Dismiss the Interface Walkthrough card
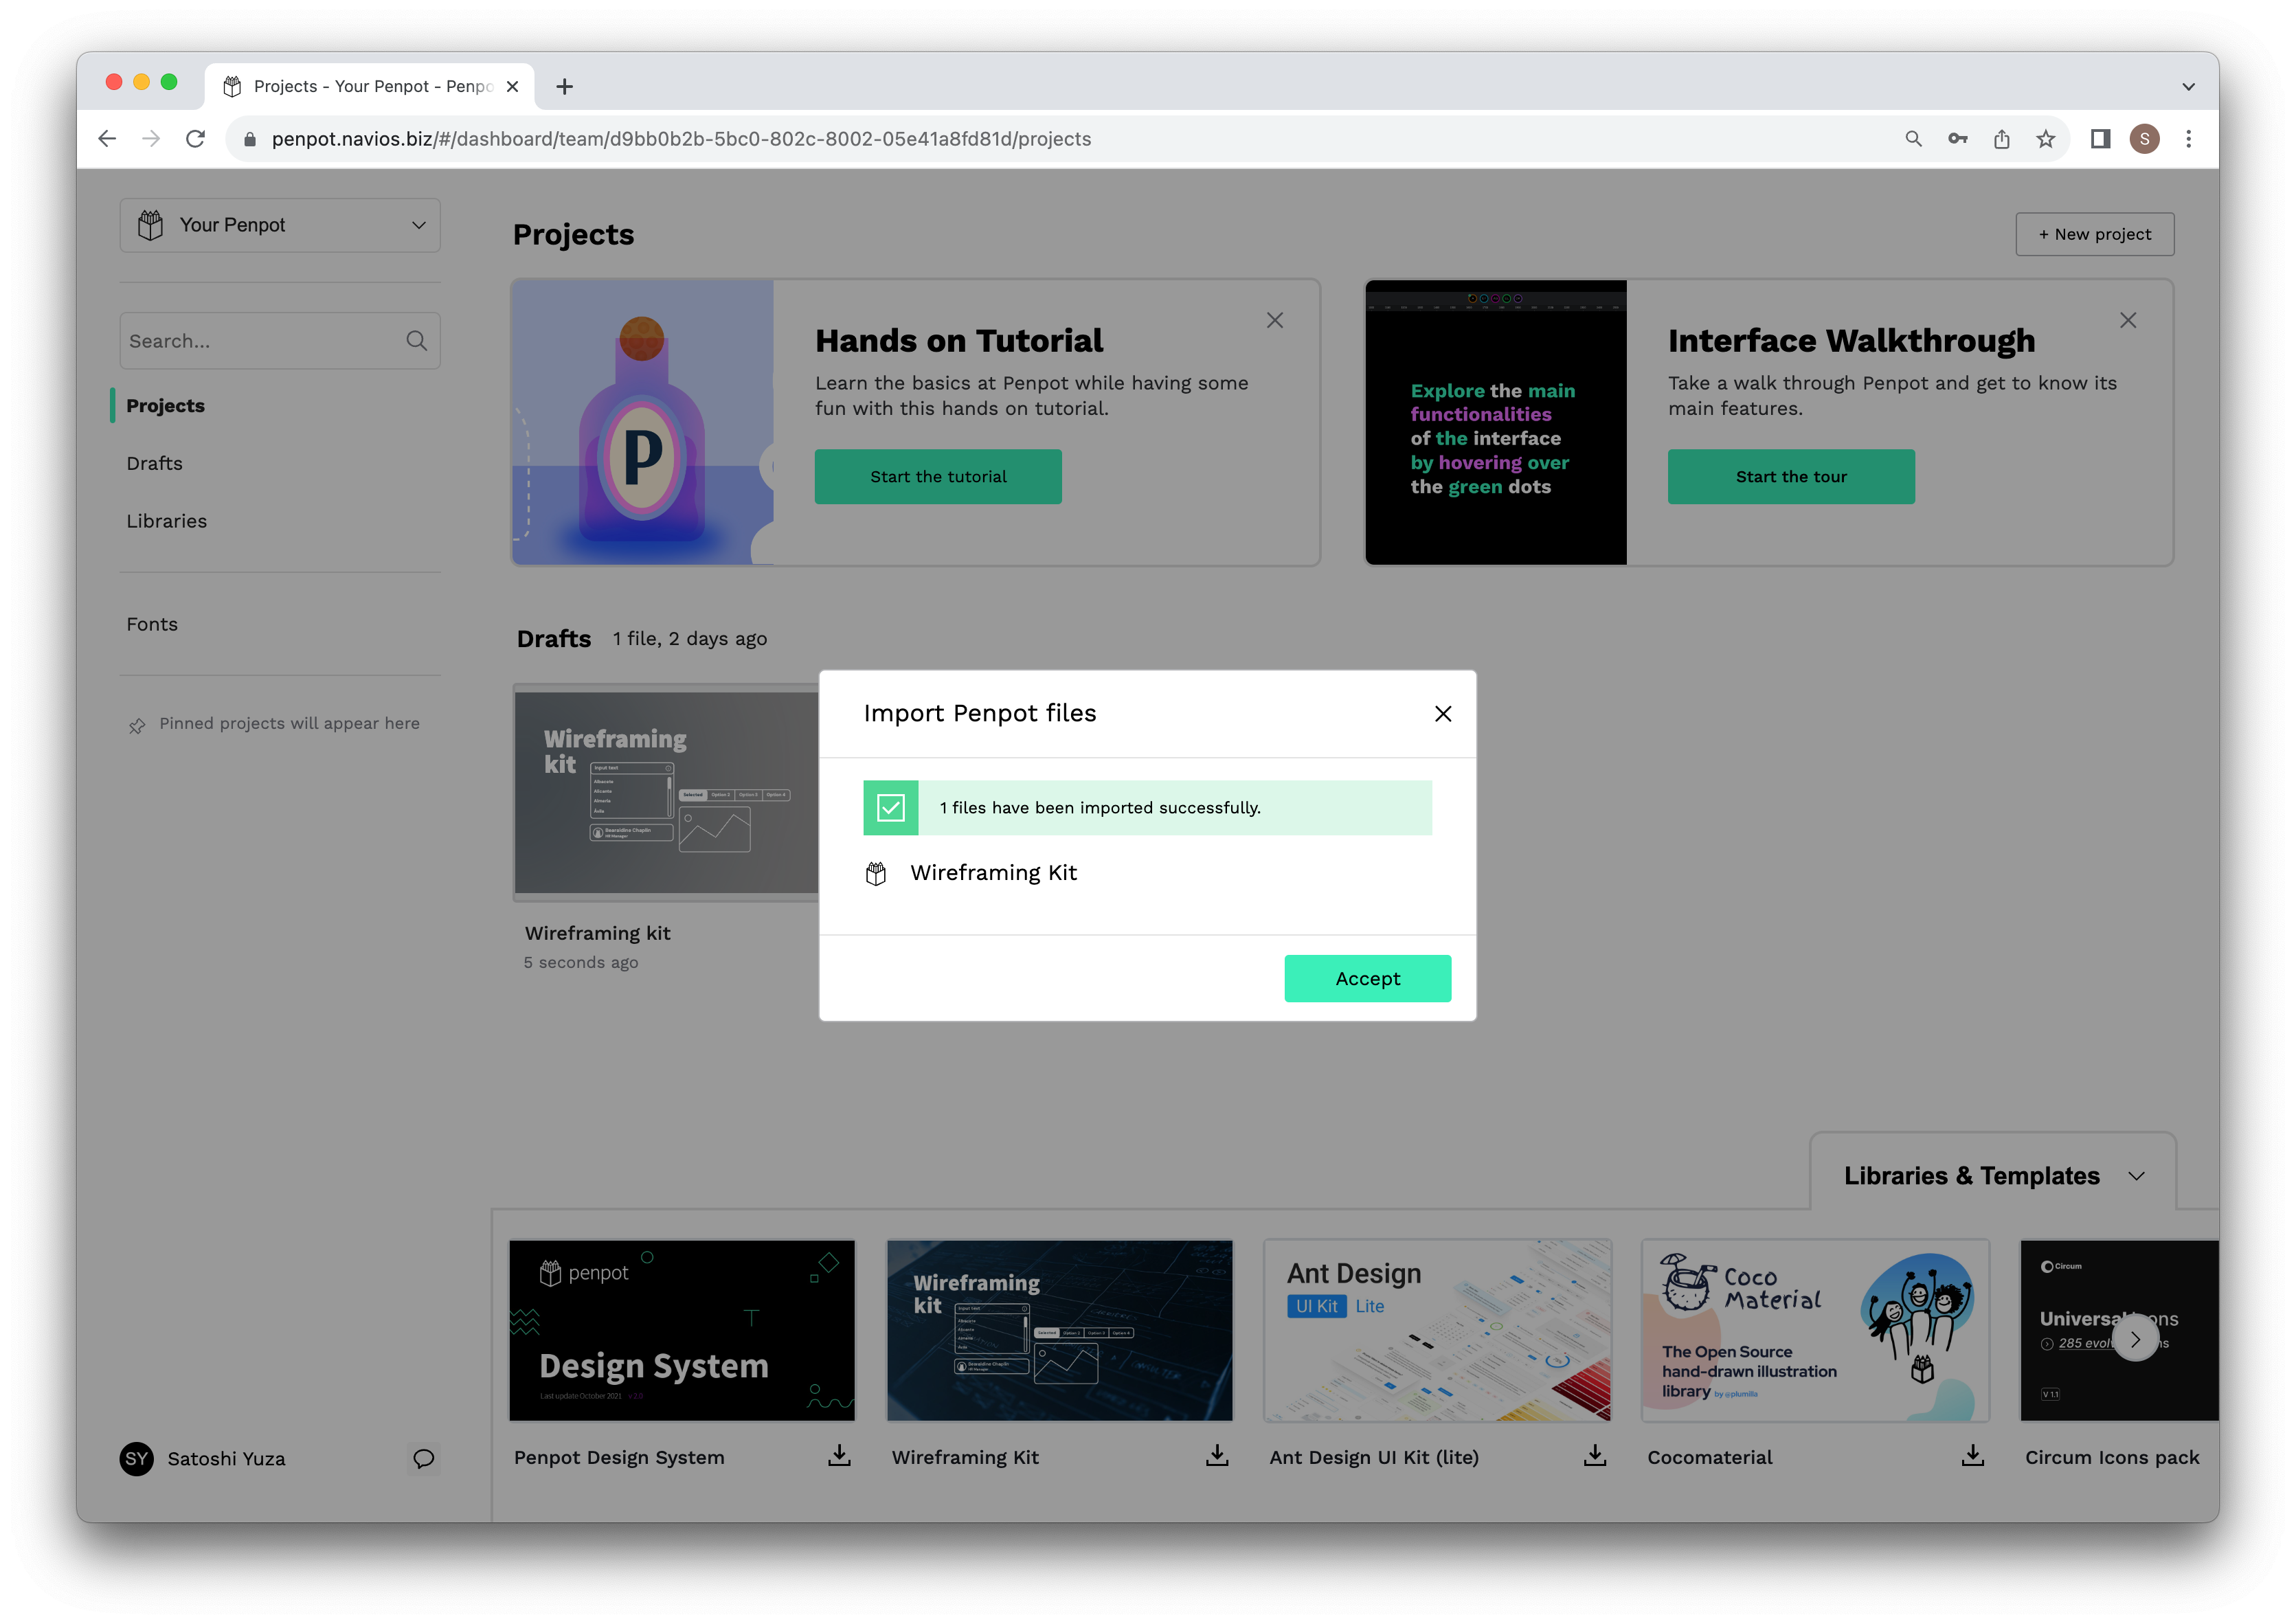The height and width of the screenshot is (1624, 2296). 2127,320
